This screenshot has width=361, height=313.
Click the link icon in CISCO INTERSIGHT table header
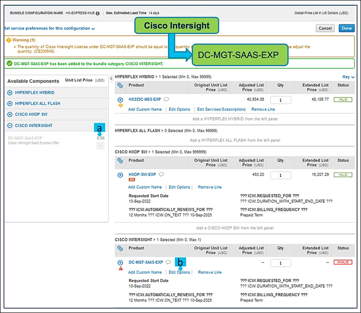click(x=120, y=248)
